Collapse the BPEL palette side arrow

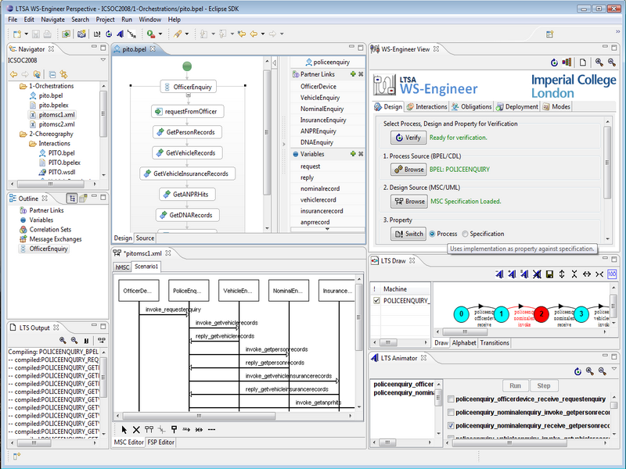coord(274,63)
